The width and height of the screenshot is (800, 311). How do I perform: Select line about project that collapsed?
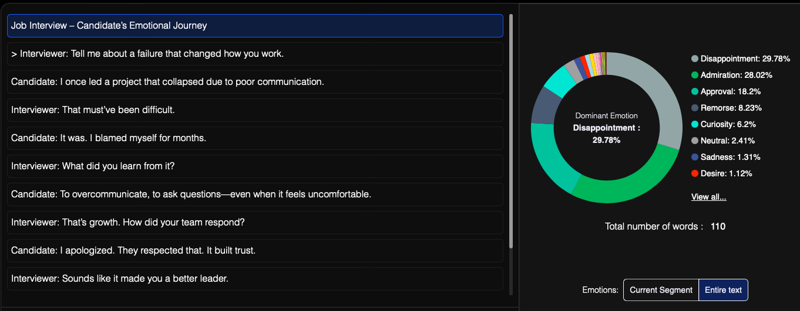click(255, 82)
